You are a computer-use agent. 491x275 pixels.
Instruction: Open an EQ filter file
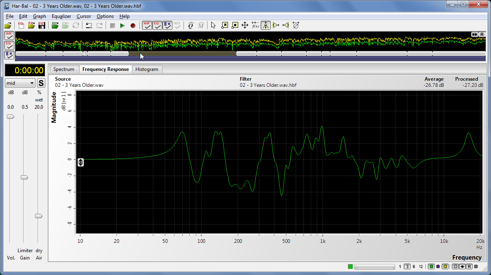pyautogui.click(x=31, y=25)
